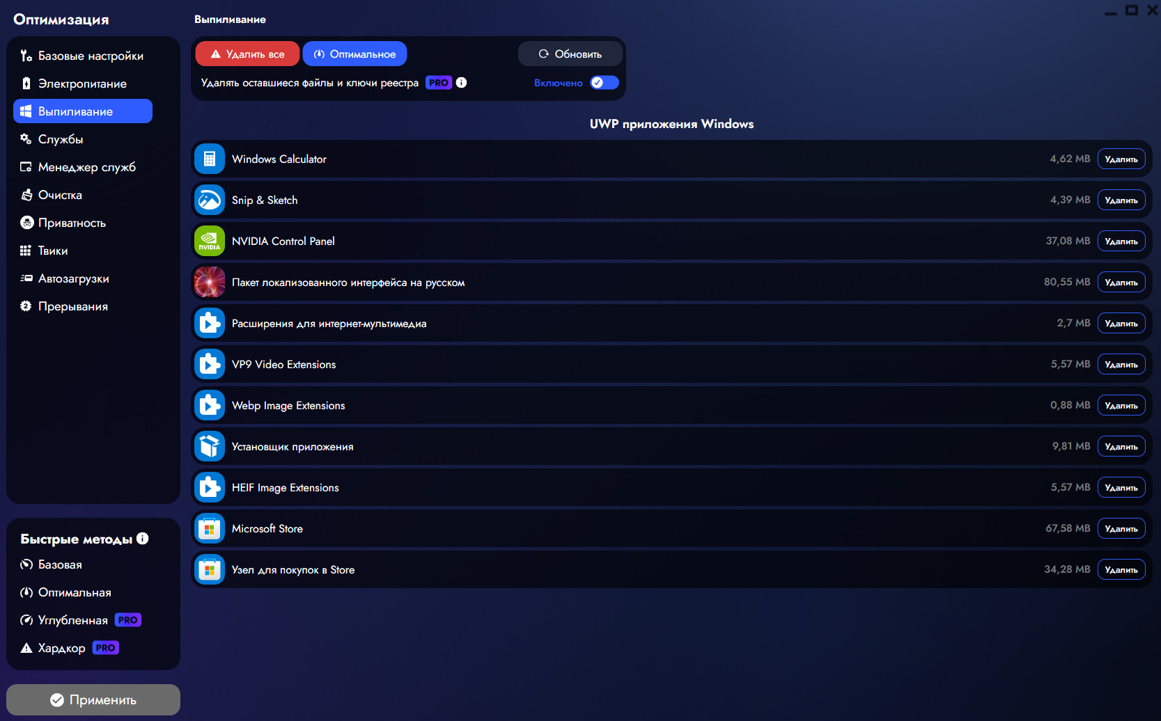Click the 67,58 MB size value

(1068, 528)
